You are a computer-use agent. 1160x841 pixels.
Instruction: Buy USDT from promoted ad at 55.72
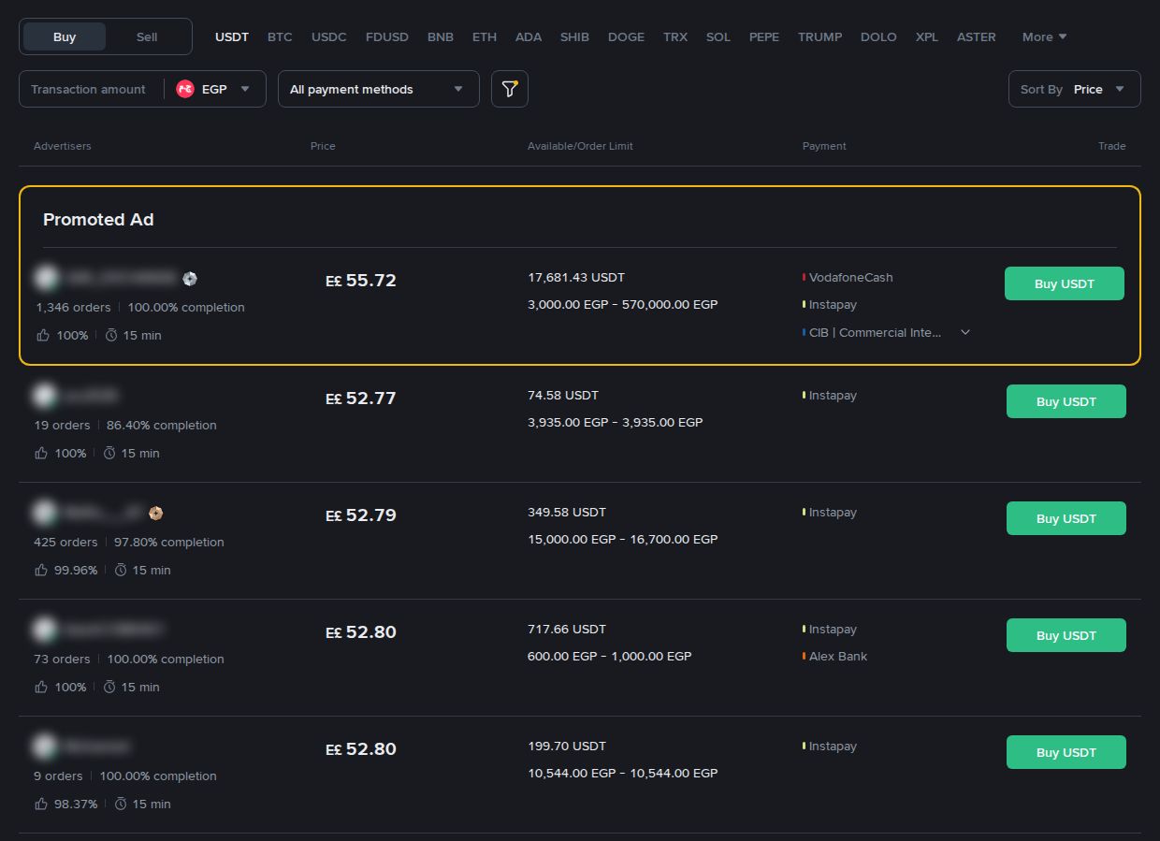(1065, 283)
